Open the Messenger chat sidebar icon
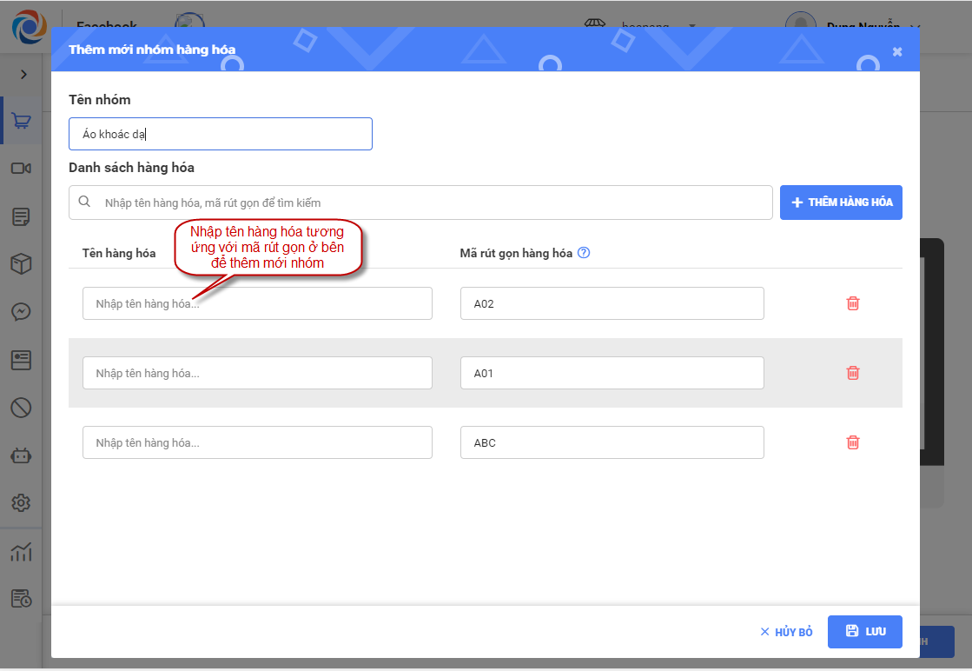This screenshot has height=671, width=972. coord(22,311)
